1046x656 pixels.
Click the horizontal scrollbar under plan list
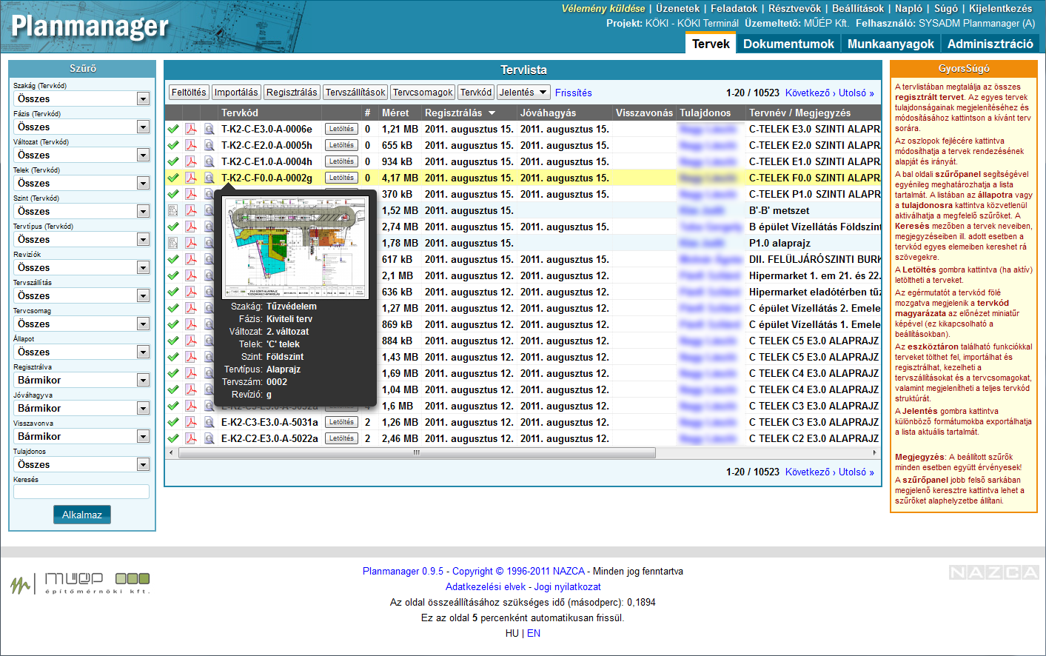[415, 452]
